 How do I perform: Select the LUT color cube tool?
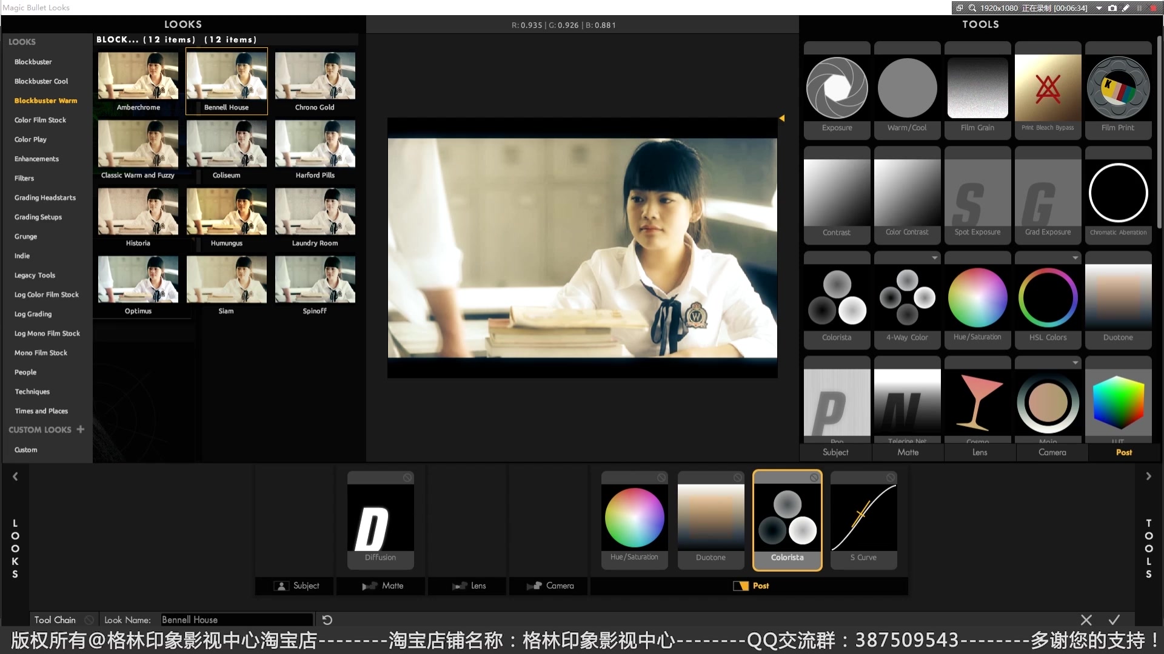pos(1118,401)
